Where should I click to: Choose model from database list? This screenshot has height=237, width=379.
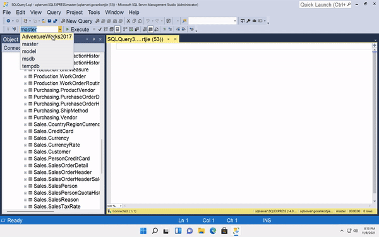[47, 51]
